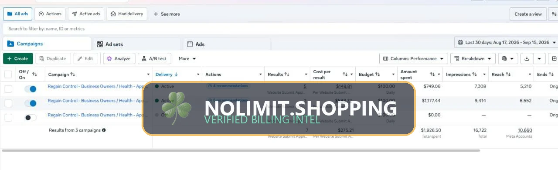Sort by Amount spent
Viewport: 558px width, 170px height.
432,75
